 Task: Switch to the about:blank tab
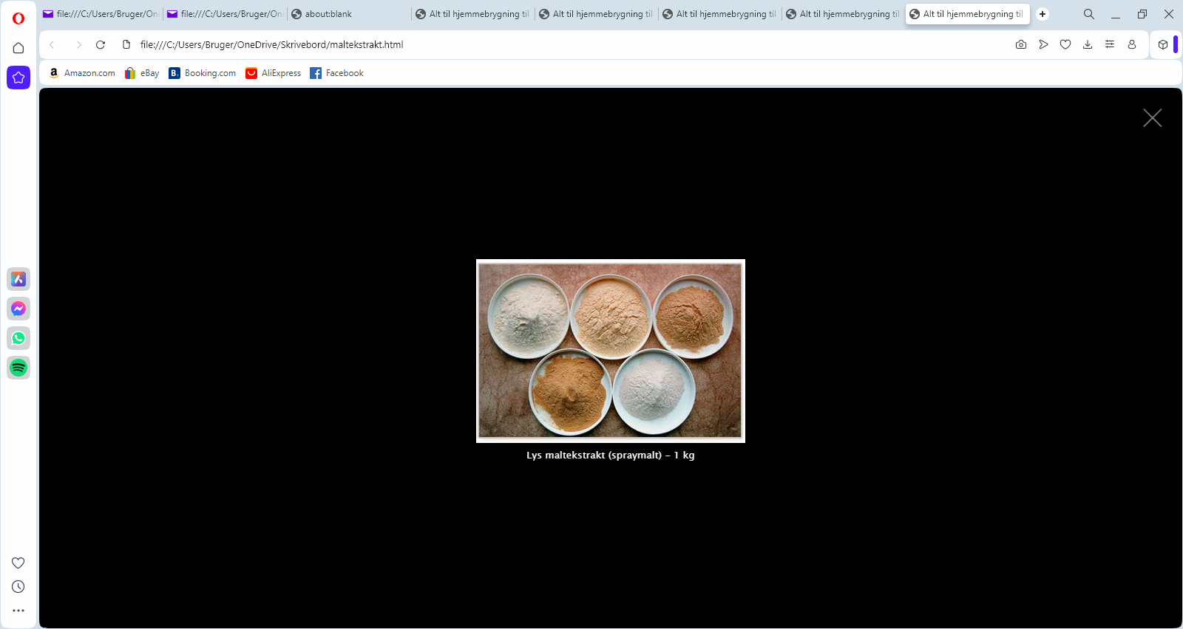coord(348,14)
